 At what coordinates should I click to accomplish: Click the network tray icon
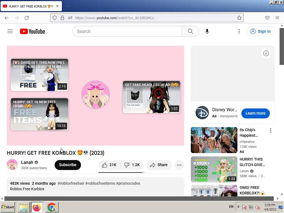pyautogui.click(x=251, y=207)
